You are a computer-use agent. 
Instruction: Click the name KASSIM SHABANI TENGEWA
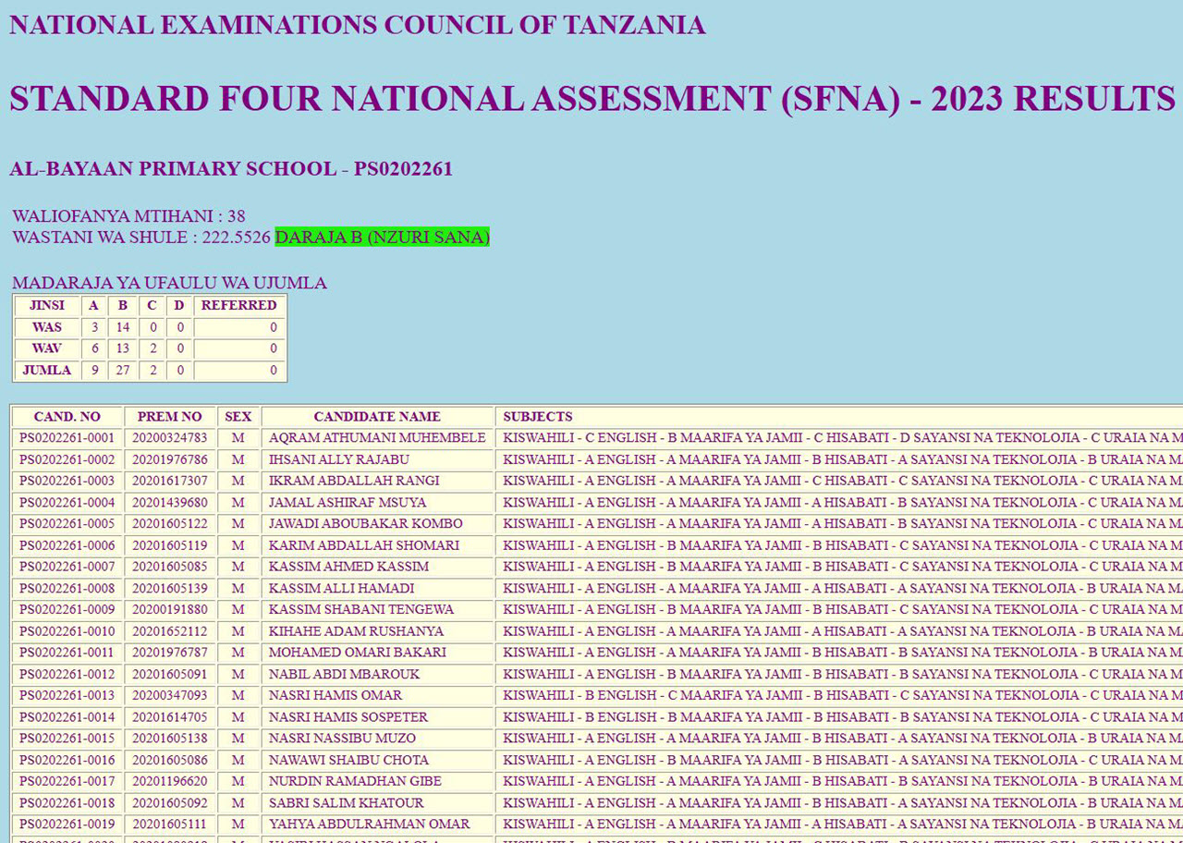361,610
